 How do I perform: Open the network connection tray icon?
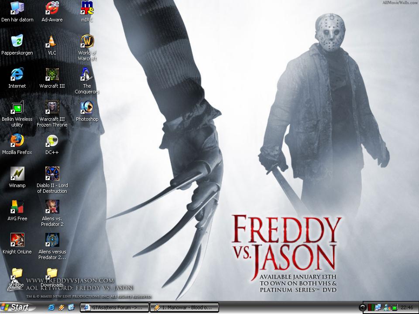(378, 307)
